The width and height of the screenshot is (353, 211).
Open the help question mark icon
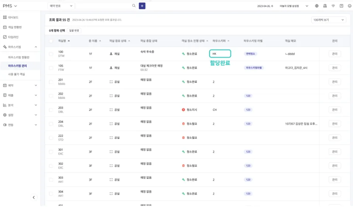coord(341,6)
